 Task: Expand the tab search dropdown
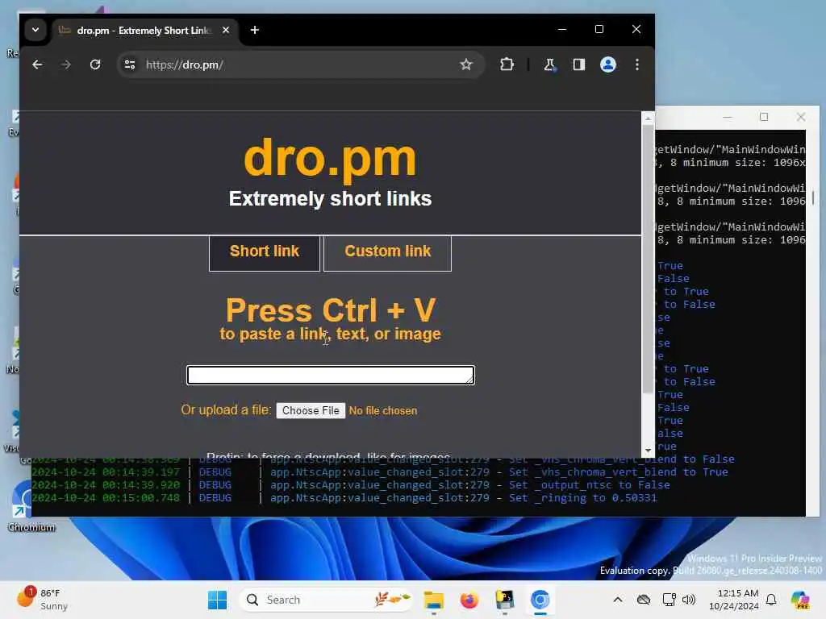35,30
